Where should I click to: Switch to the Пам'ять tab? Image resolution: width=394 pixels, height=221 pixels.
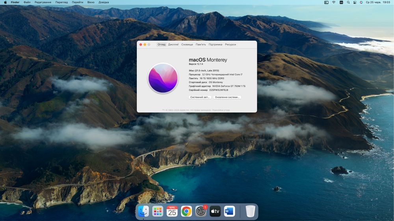point(201,44)
